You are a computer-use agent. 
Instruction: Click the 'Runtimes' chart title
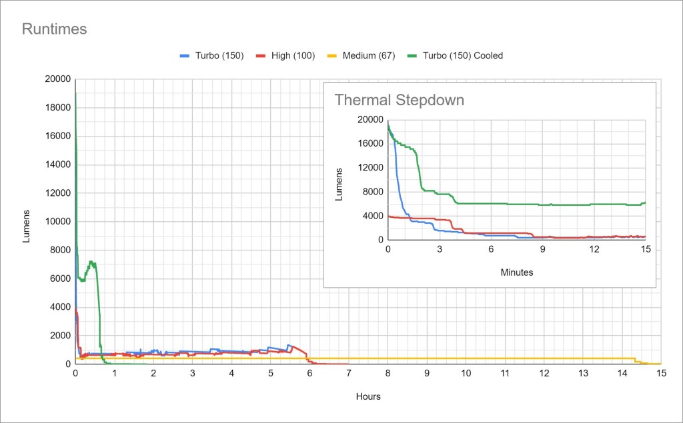click(x=55, y=29)
